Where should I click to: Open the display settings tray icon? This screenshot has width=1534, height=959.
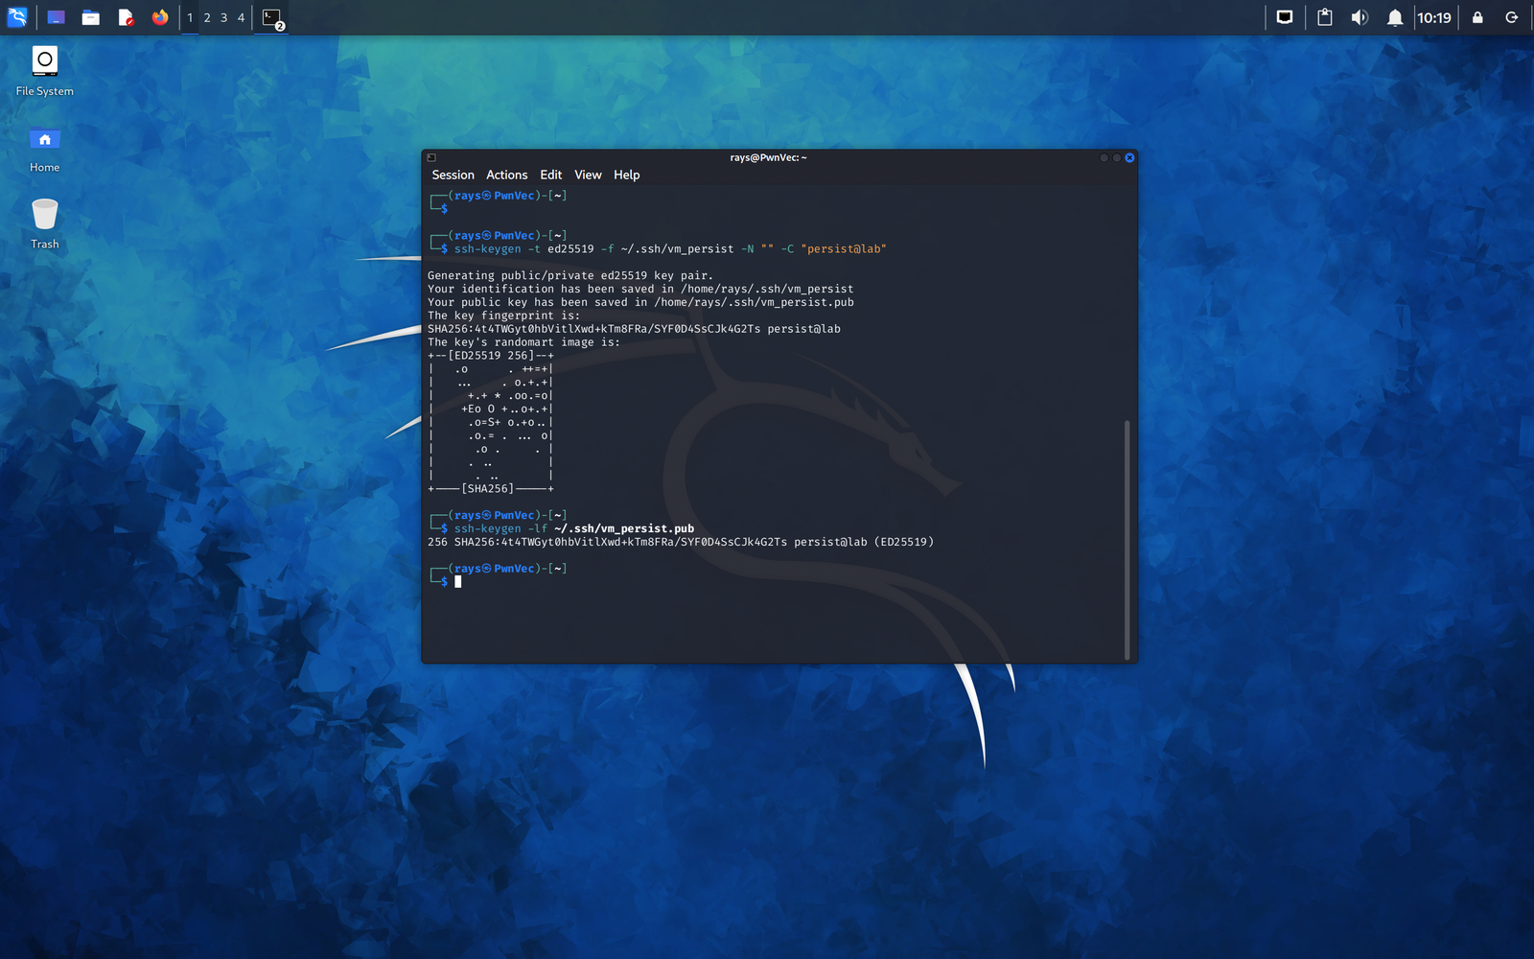click(x=1285, y=17)
